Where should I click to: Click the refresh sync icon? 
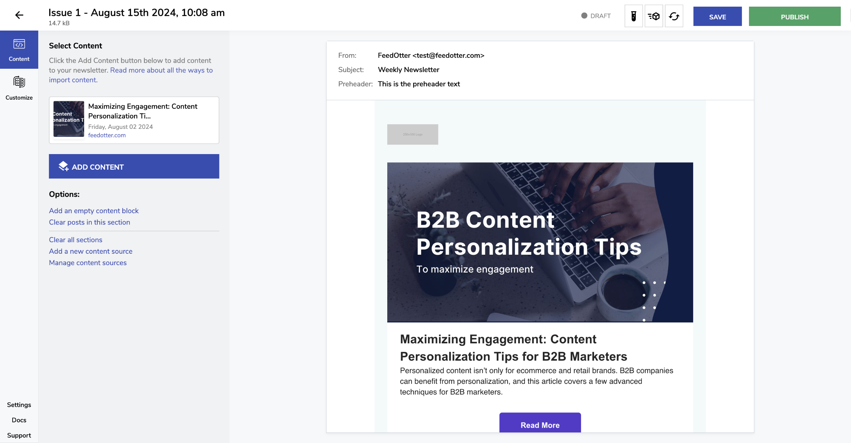coord(674,16)
